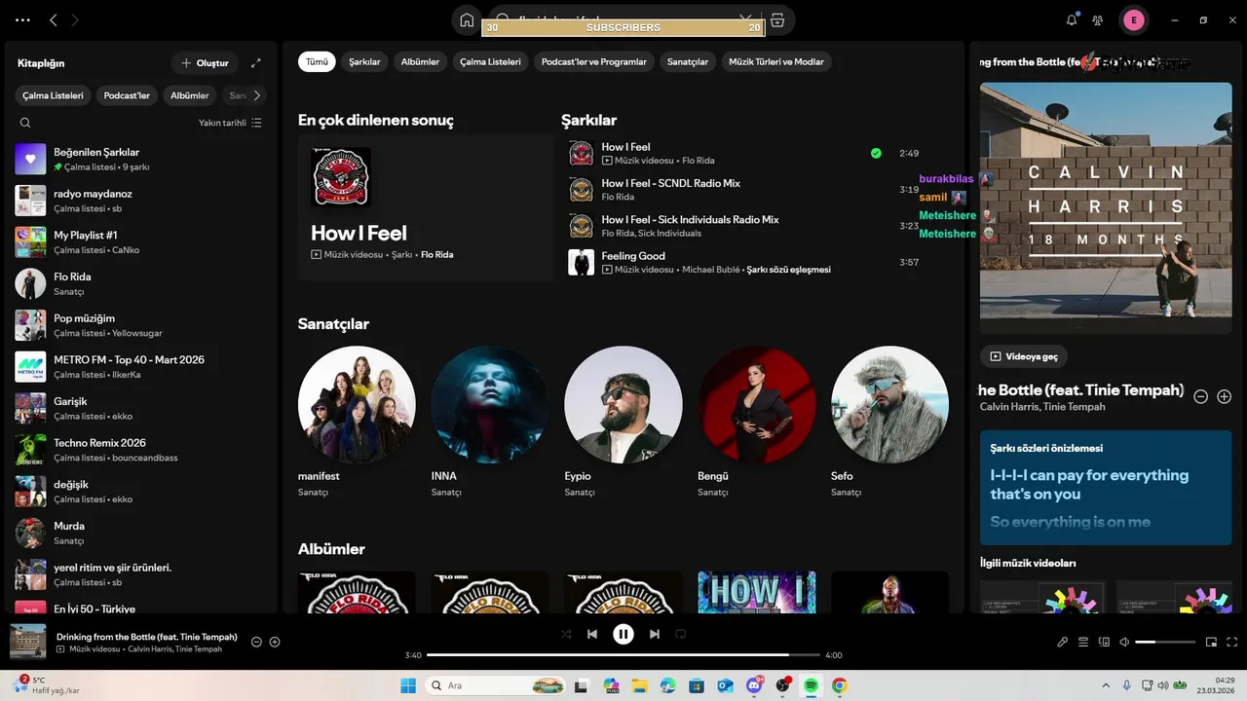
Task: Skip to the next track
Action: 655,634
